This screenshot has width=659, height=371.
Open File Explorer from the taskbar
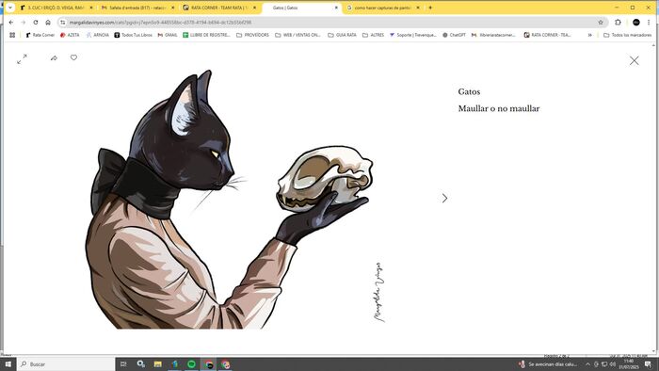pos(157,364)
